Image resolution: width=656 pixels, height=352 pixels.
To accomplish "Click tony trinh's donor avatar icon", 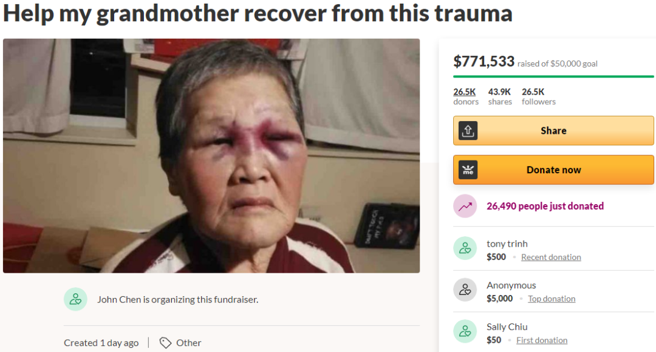I will pyautogui.click(x=465, y=248).
